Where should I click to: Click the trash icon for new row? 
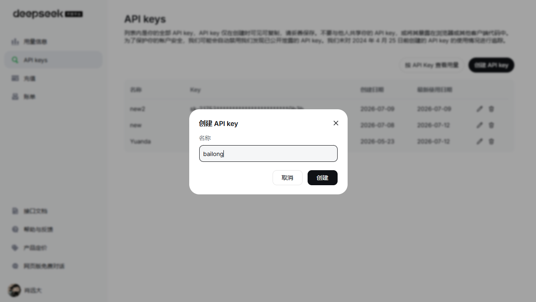[491, 125]
